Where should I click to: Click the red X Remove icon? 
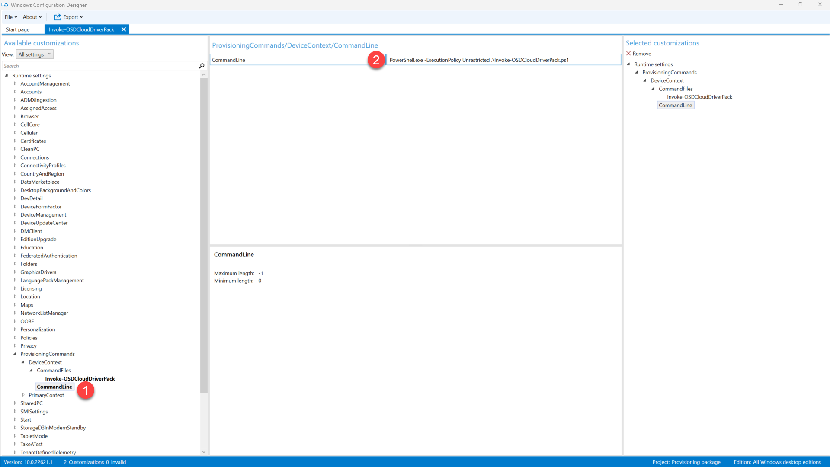click(x=628, y=54)
